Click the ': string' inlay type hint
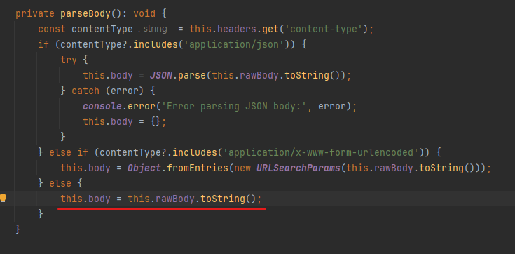Image resolution: width=515 pixels, height=254 pixels. (x=153, y=29)
